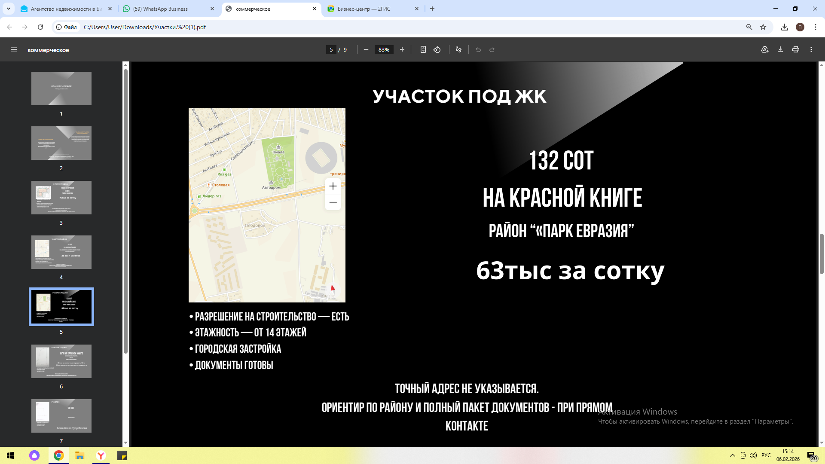Click the zoom in plus icon
Viewport: 825px width, 464px height.
[402, 50]
